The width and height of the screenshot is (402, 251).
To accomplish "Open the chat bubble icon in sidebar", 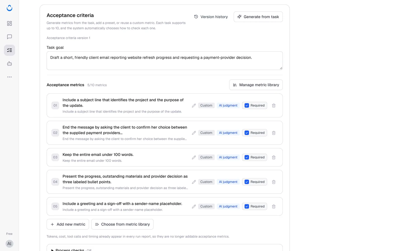I will tap(9, 37).
